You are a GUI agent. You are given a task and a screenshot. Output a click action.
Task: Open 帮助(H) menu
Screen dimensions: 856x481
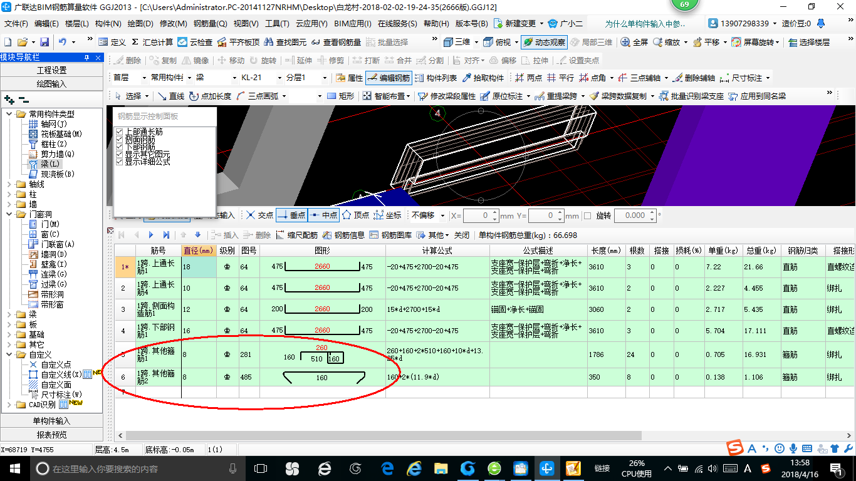click(436, 24)
